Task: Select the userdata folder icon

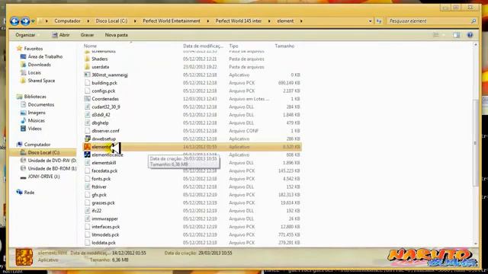Action: [87, 67]
